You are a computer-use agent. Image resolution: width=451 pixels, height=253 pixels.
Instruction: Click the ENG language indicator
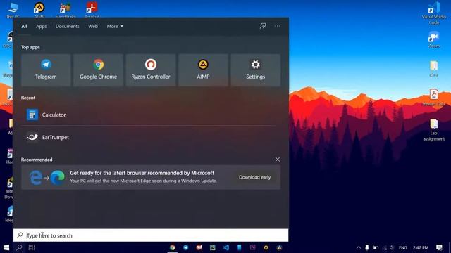pos(402,247)
